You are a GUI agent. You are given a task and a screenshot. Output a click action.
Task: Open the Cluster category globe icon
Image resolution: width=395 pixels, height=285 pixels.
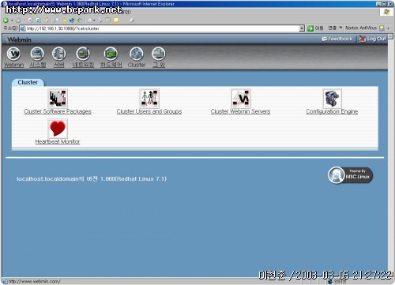tap(137, 54)
